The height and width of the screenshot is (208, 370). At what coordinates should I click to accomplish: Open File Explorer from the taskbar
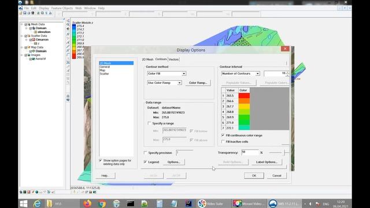(49, 203)
